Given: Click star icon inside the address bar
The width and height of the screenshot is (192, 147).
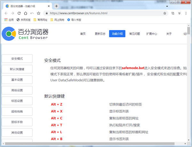Looking at the screenshot, I should pyautogui.click(x=165, y=13).
